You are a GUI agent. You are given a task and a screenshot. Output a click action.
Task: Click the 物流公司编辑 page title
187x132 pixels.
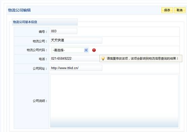[19, 10]
